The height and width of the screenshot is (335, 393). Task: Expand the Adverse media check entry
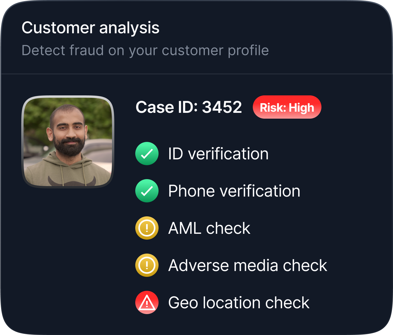[x=247, y=265]
